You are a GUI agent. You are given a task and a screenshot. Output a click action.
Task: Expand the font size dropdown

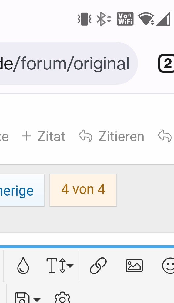click(60, 266)
